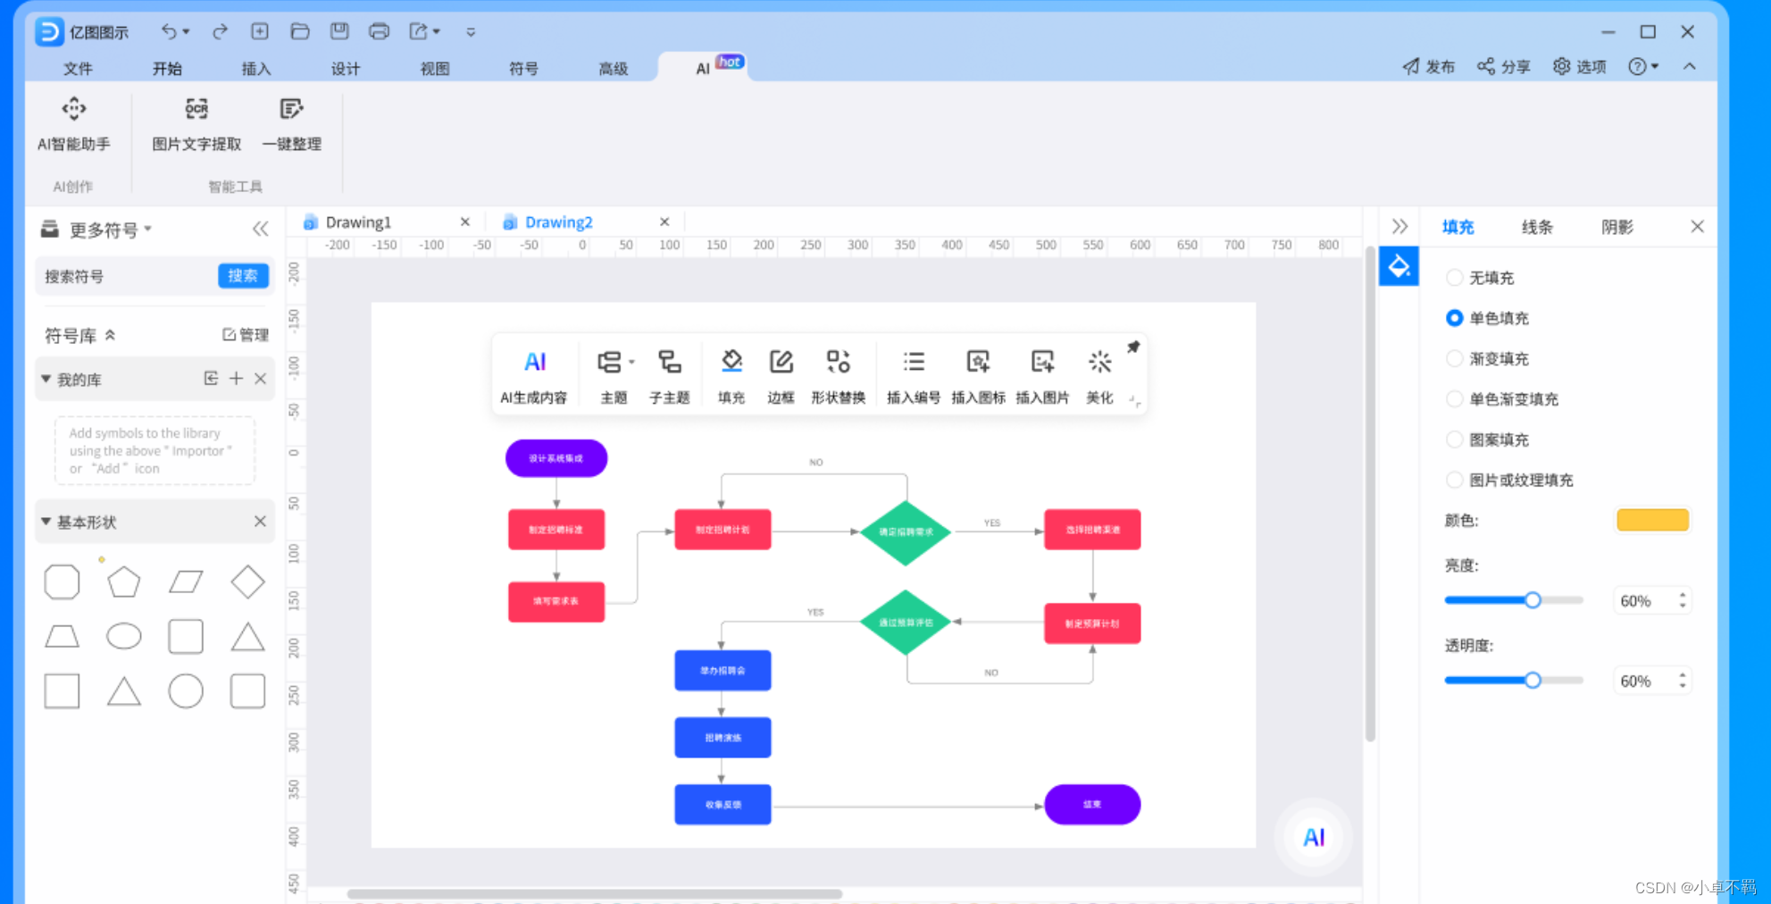Click the pentagon shape in 基本形状

point(123,582)
